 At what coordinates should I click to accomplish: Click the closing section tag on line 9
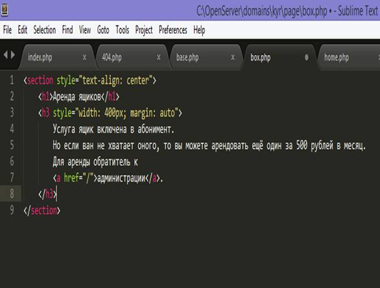(x=42, y=210)
